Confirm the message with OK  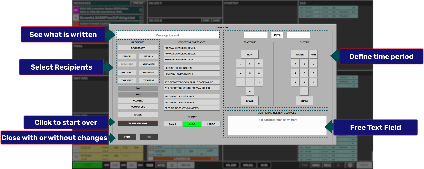[x=149, y=137]
